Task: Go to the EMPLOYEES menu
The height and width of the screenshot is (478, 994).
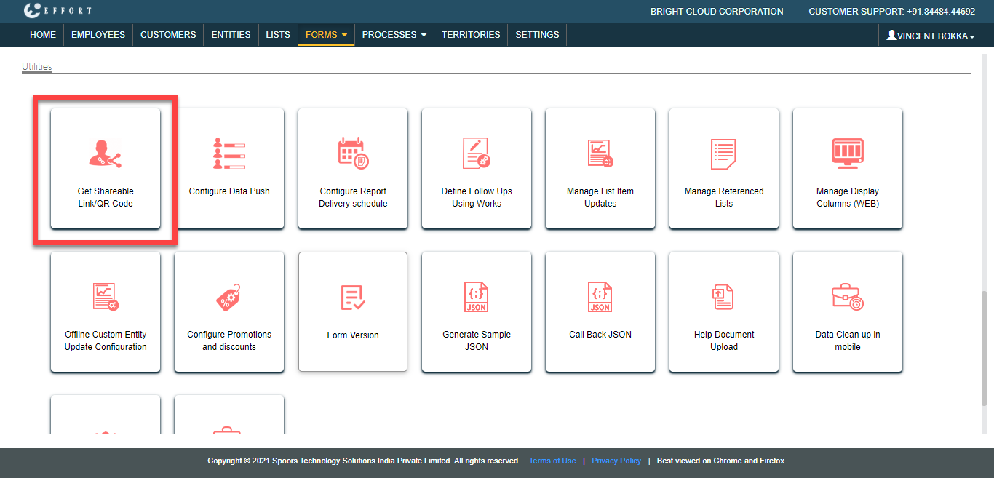Action: (x=98, y=35)
